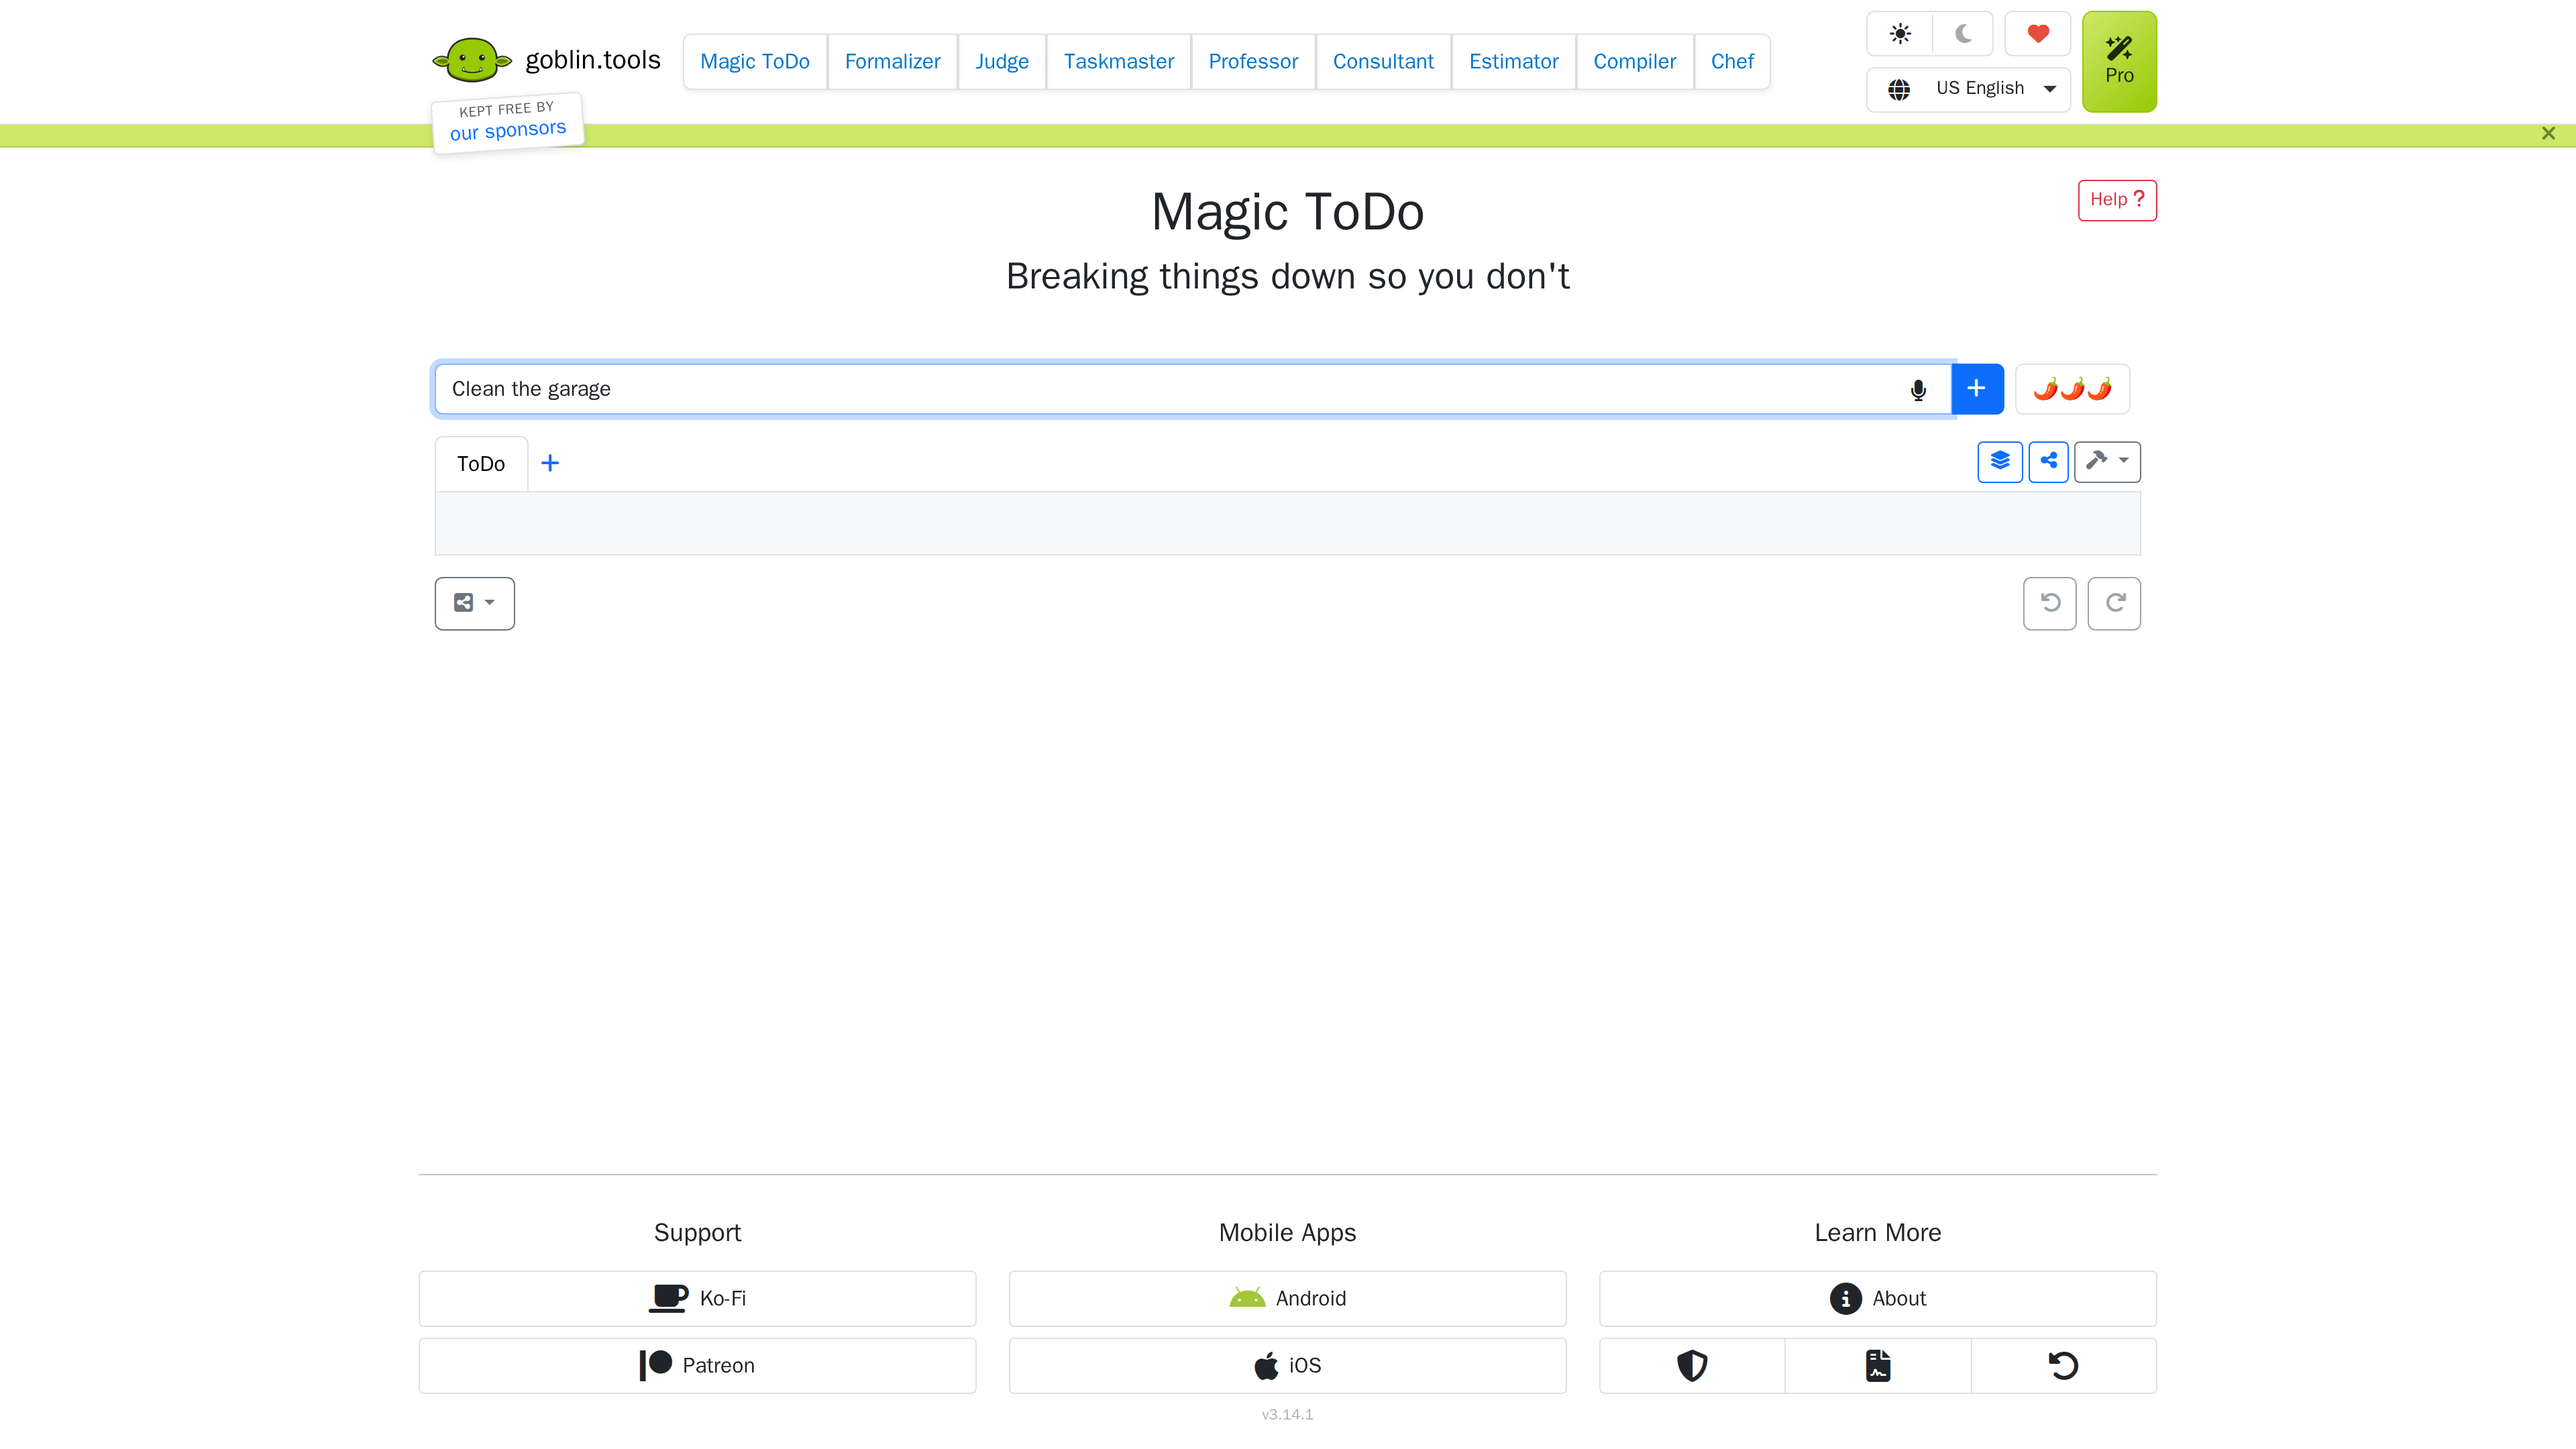Open the Android app link

point(1287,1298)
